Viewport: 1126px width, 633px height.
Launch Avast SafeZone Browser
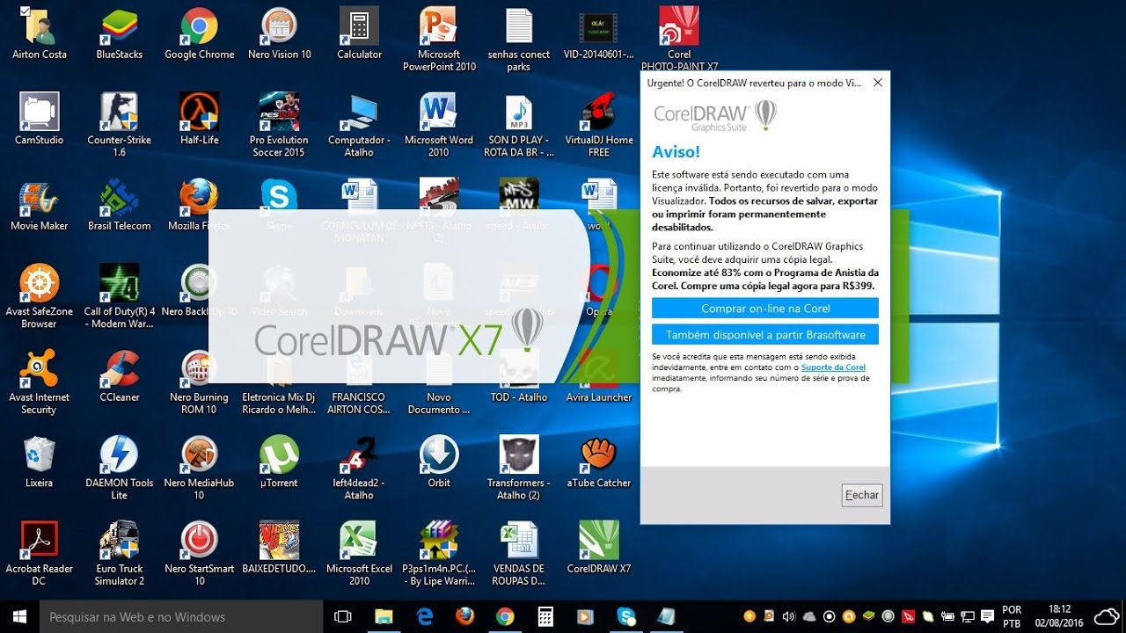(x=39, y=296)
